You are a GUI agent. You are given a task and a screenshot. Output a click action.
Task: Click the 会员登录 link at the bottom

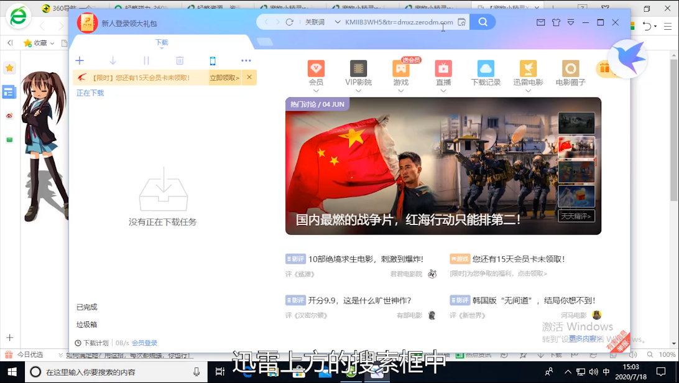(x=144, y=343)
